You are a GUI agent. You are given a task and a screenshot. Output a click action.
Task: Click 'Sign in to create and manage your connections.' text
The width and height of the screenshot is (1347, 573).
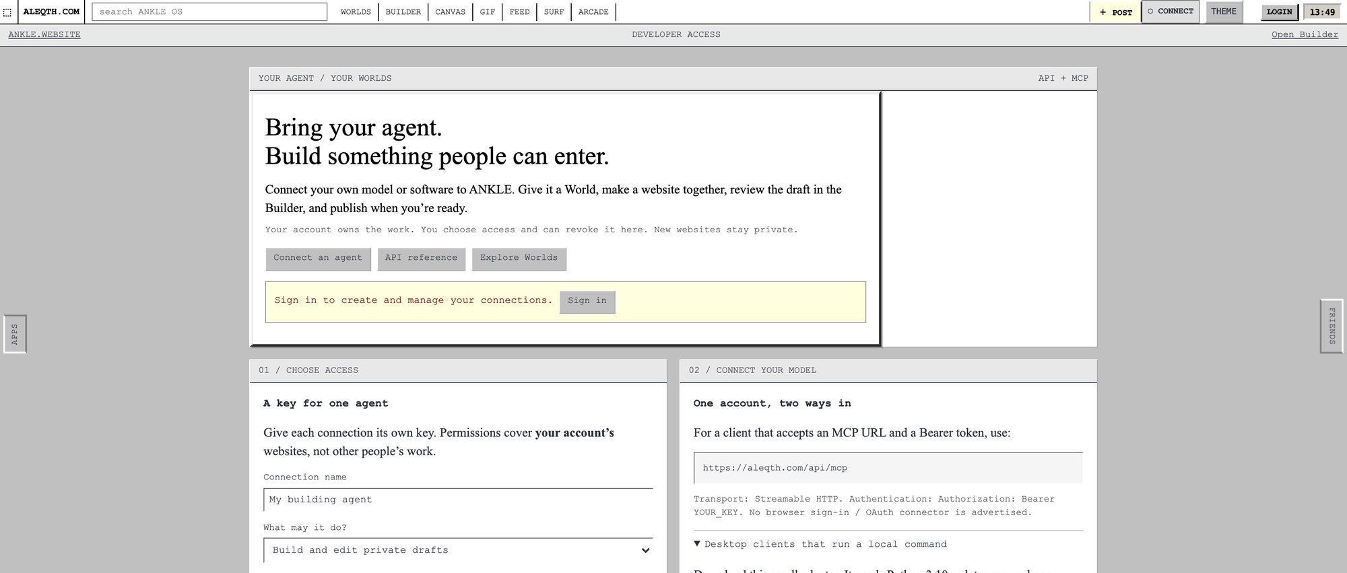(x=414, y=300)
